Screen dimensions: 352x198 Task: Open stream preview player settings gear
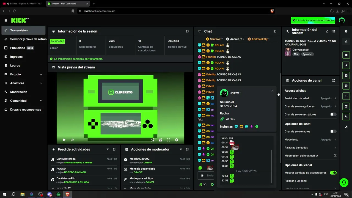[177, 140]
